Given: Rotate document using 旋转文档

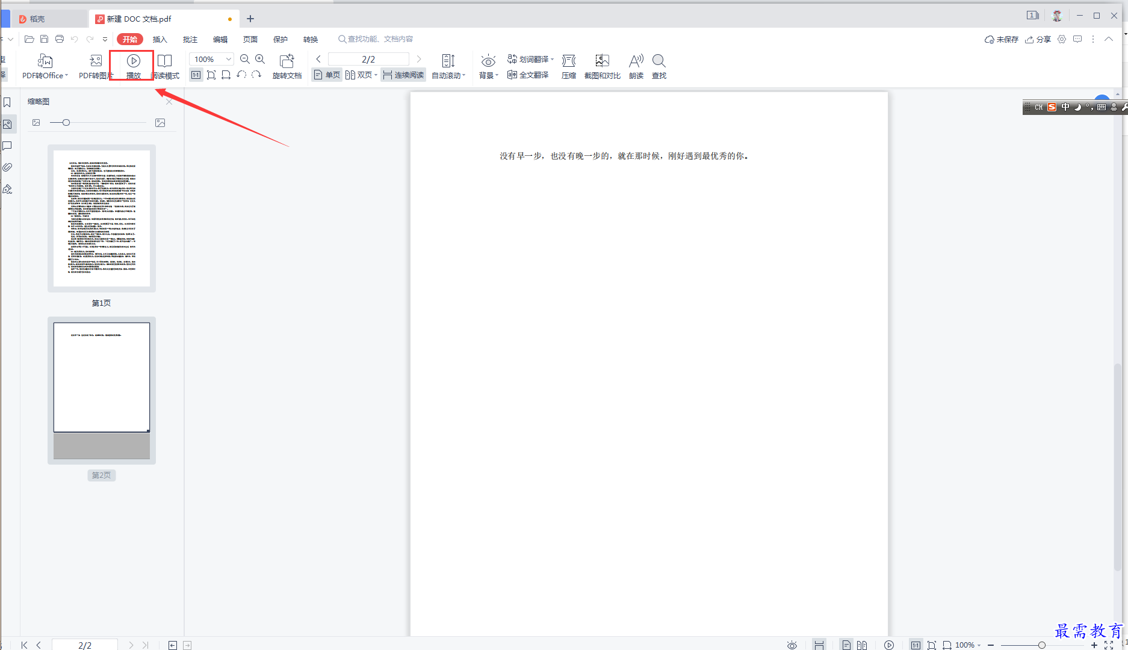Looking at the screenshot, I should click(x=287, y=66).
